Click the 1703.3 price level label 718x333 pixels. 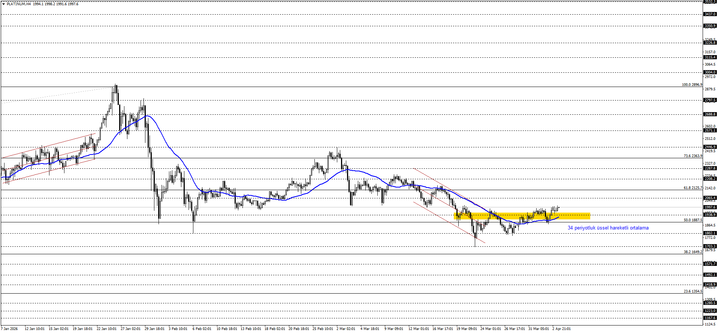click(x=710, y=246)
